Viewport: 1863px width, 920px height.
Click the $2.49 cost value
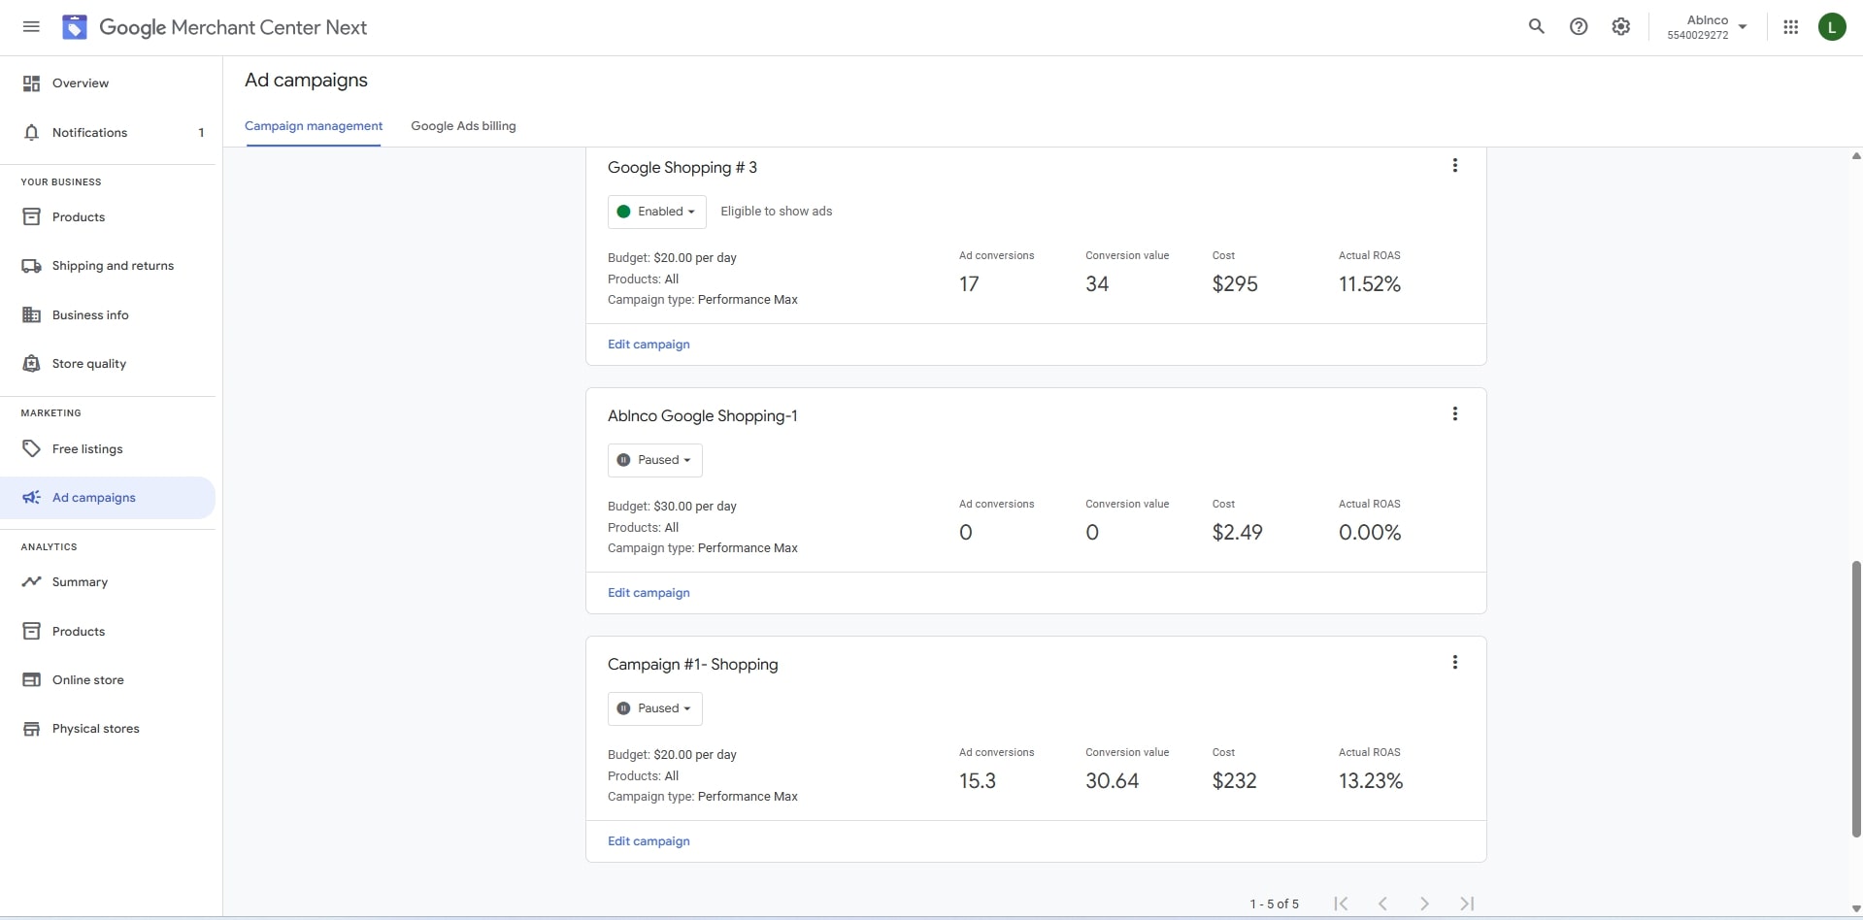[x=1238, y=533]
